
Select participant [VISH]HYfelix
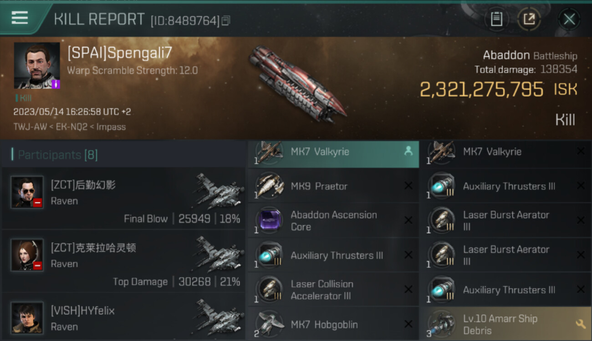point(123,317)
